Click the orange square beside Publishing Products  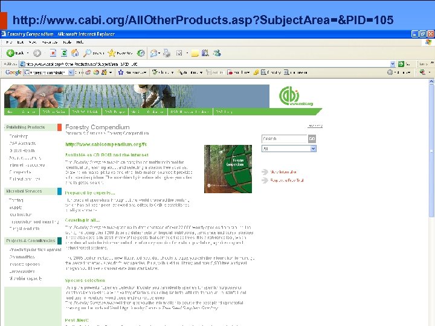click(59, 127)
